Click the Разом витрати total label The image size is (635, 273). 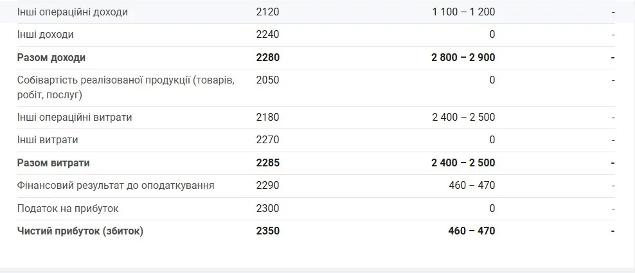[53, 163]
